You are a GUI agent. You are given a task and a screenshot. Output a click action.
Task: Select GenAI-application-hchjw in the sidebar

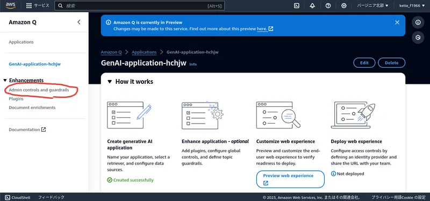point(35,64)
